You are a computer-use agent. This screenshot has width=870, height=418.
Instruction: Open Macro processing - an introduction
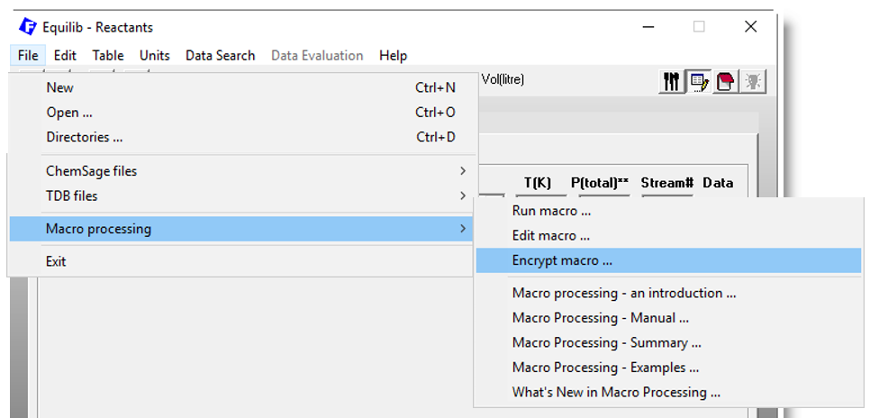tap(668, 293)
